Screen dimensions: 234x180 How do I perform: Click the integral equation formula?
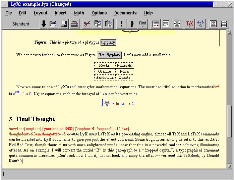[x=118, y=103]
